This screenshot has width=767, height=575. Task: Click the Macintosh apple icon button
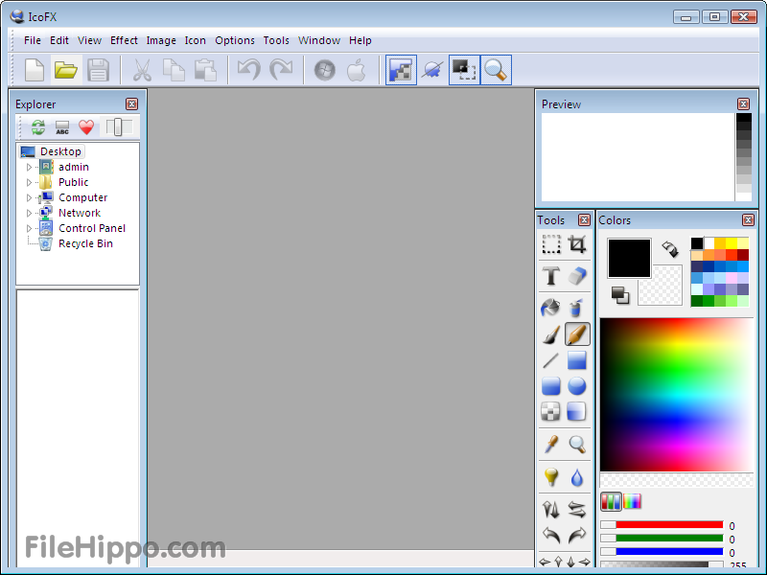357,70
